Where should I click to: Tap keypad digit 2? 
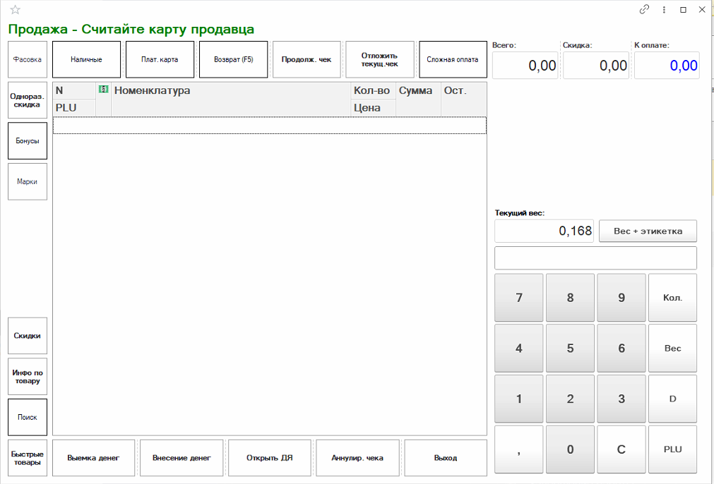tap(570, 399)
